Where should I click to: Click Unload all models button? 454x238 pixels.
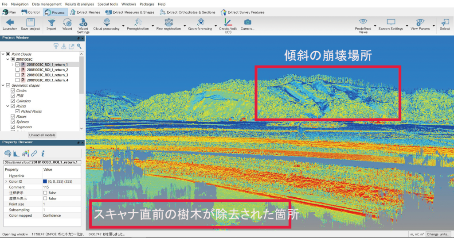pyautogui.click(x=42, y=135)
